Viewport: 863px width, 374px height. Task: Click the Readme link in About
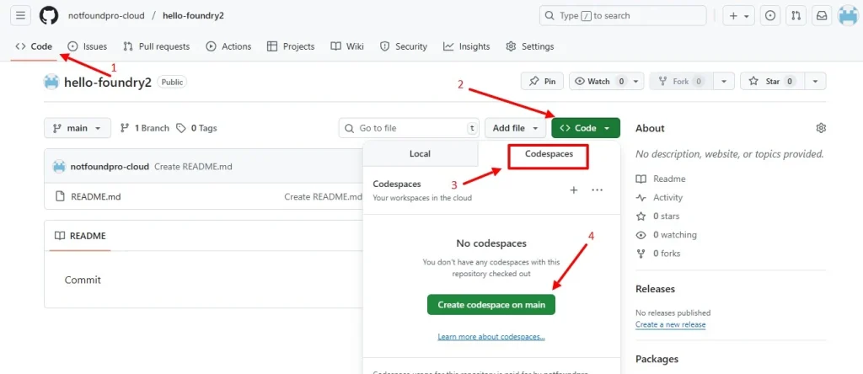[661, 179]
